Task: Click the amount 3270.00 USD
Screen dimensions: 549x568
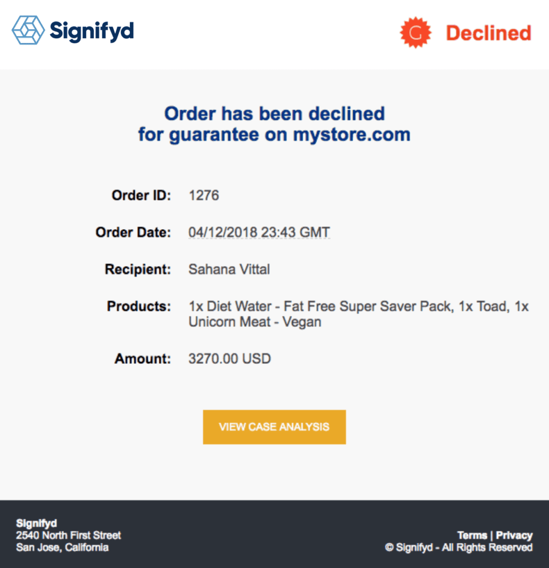Action: [x=229, y=359]
